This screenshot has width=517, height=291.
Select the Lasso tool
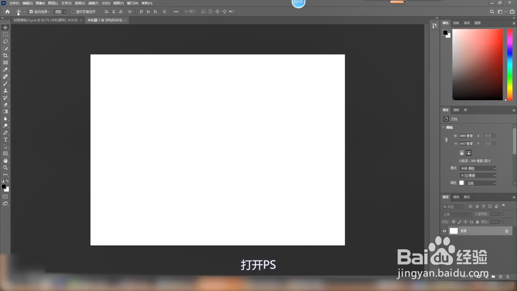pos(5,42)
